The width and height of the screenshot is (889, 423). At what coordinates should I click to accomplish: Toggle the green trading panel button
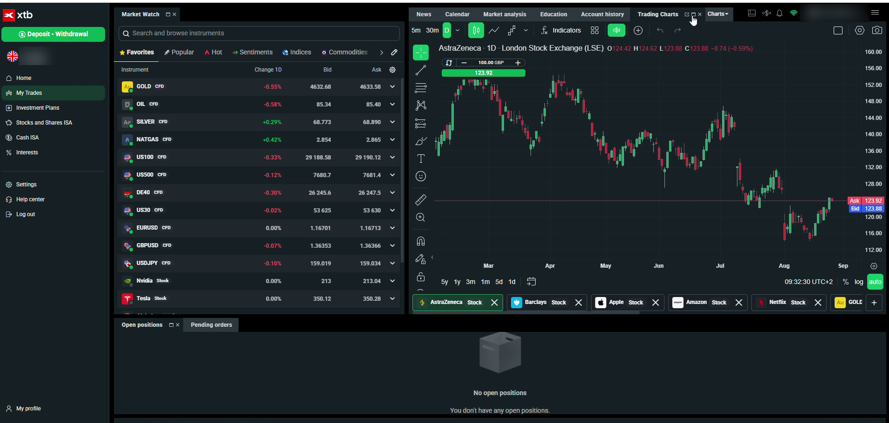click(617, 30)
